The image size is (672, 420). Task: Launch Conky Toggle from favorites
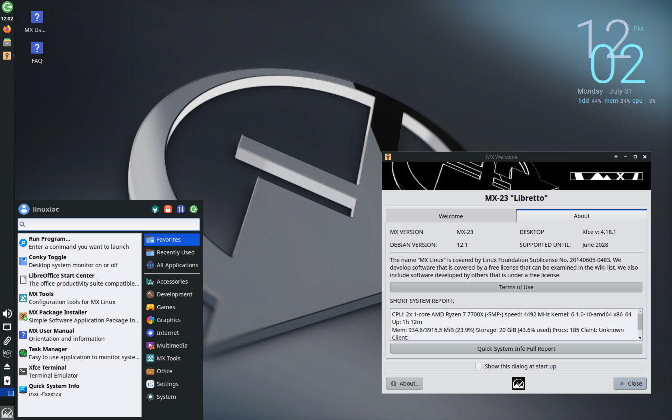coord(80,261)
